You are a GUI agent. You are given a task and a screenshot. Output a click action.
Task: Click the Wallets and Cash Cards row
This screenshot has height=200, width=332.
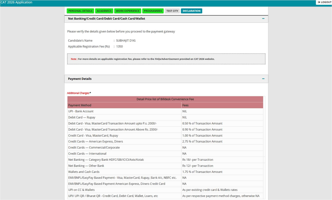pos(165,172)
